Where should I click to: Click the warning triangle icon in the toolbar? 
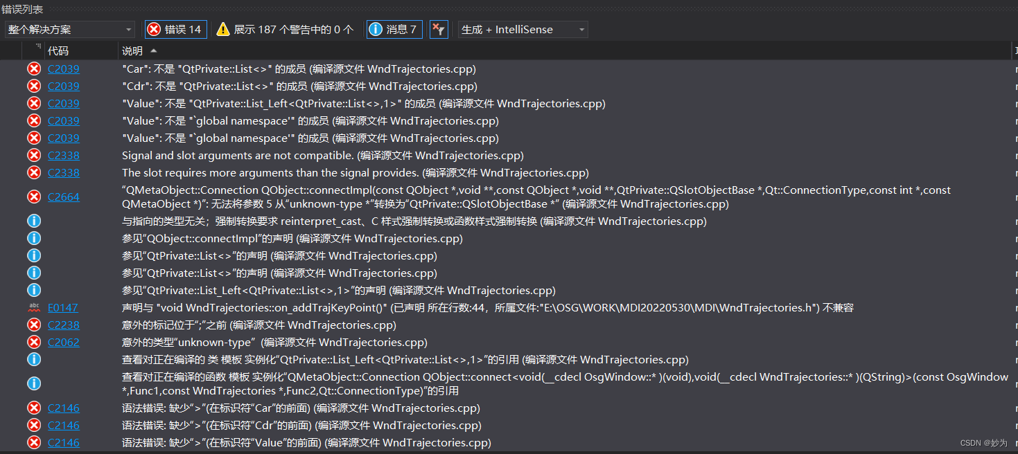(222, 29)
